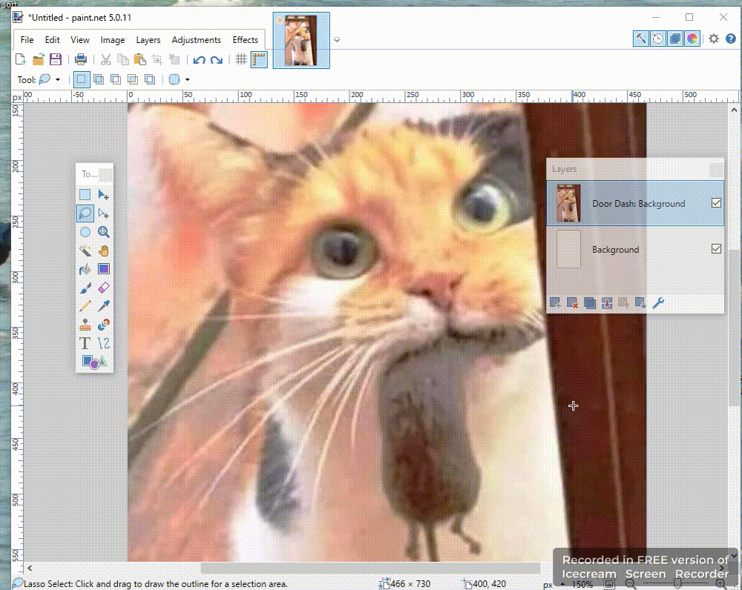742x590 pixels.
Task: Delete the selected layer
Action: [x=572, y=303]
